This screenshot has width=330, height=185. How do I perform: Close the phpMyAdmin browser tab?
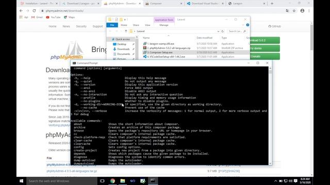click(140, 4)
